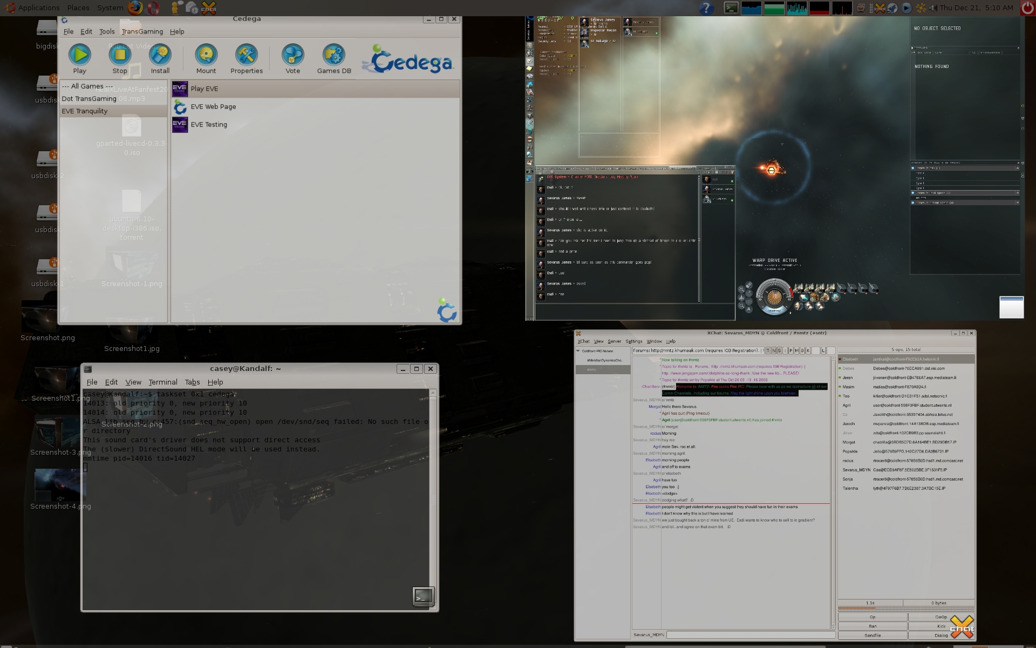This screenshot has width=1036, height=648.
Task: Click the Ban button in XChat
Action: tap(872, 626)
